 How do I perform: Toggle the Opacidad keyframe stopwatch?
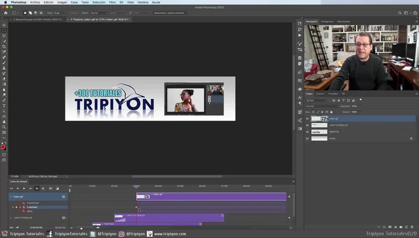coord(24,207)
